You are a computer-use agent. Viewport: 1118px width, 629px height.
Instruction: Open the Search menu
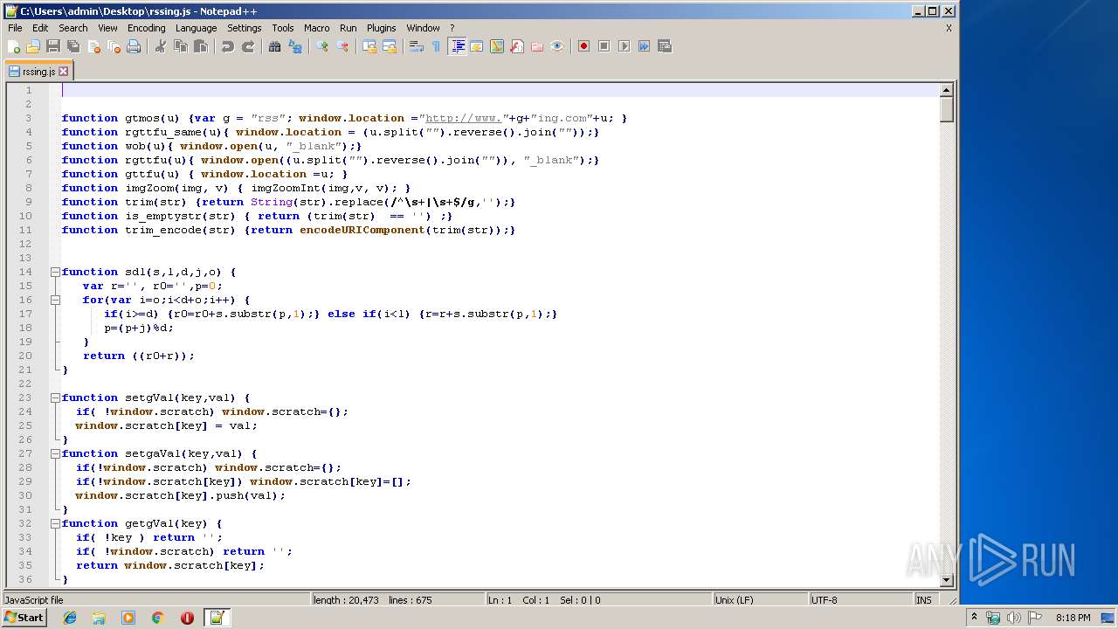pyautogui.click(x=73, y=28)
